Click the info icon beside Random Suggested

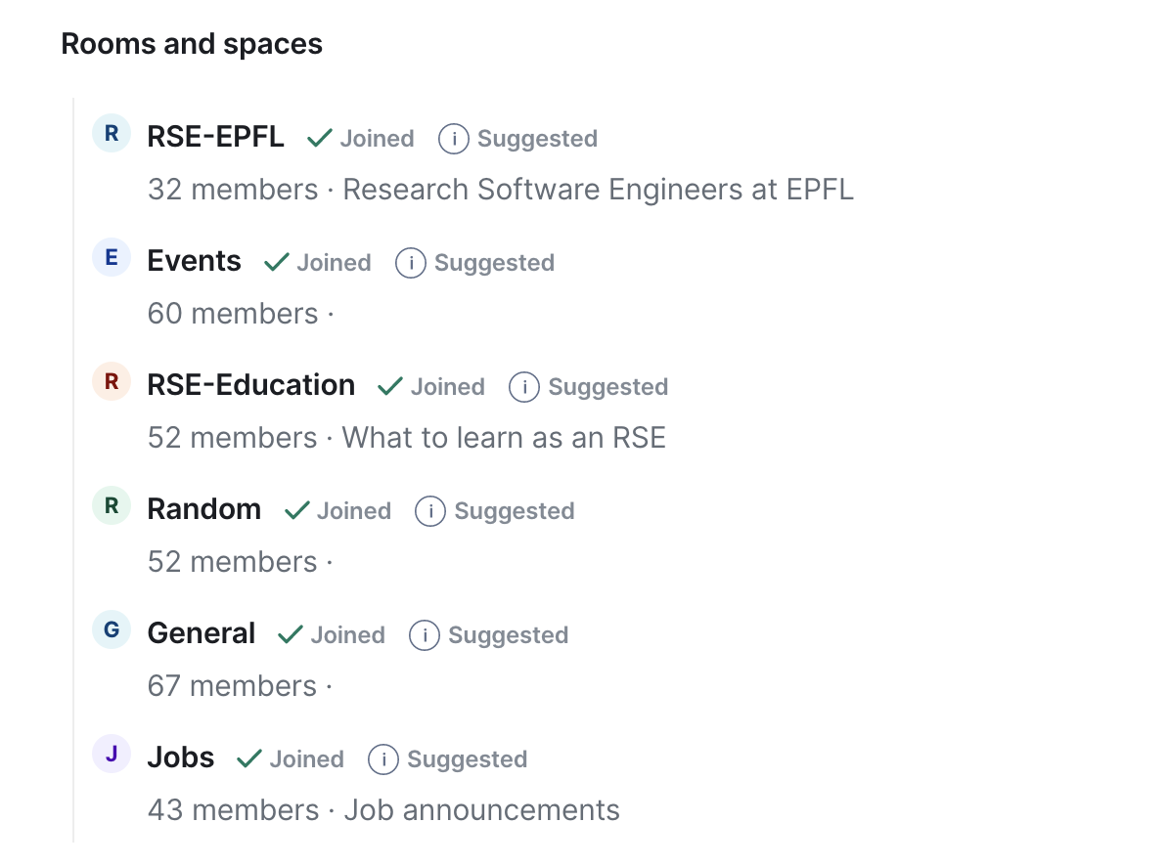430,511
